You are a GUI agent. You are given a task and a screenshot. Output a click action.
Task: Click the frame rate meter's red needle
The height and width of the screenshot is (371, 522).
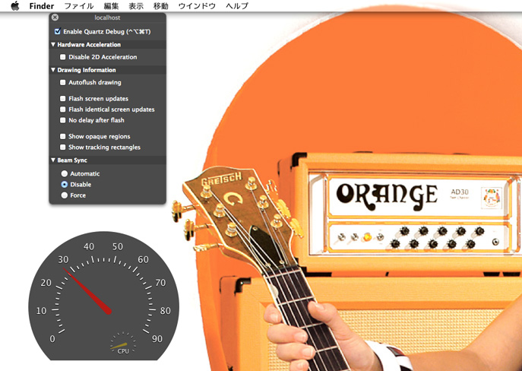click(x=87, y=291)
